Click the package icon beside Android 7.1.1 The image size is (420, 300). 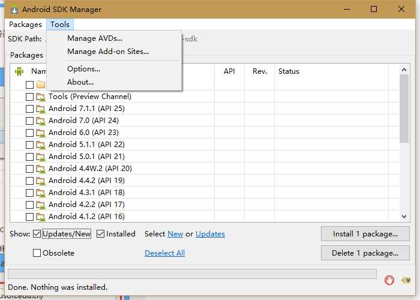[x=41, y=109]
